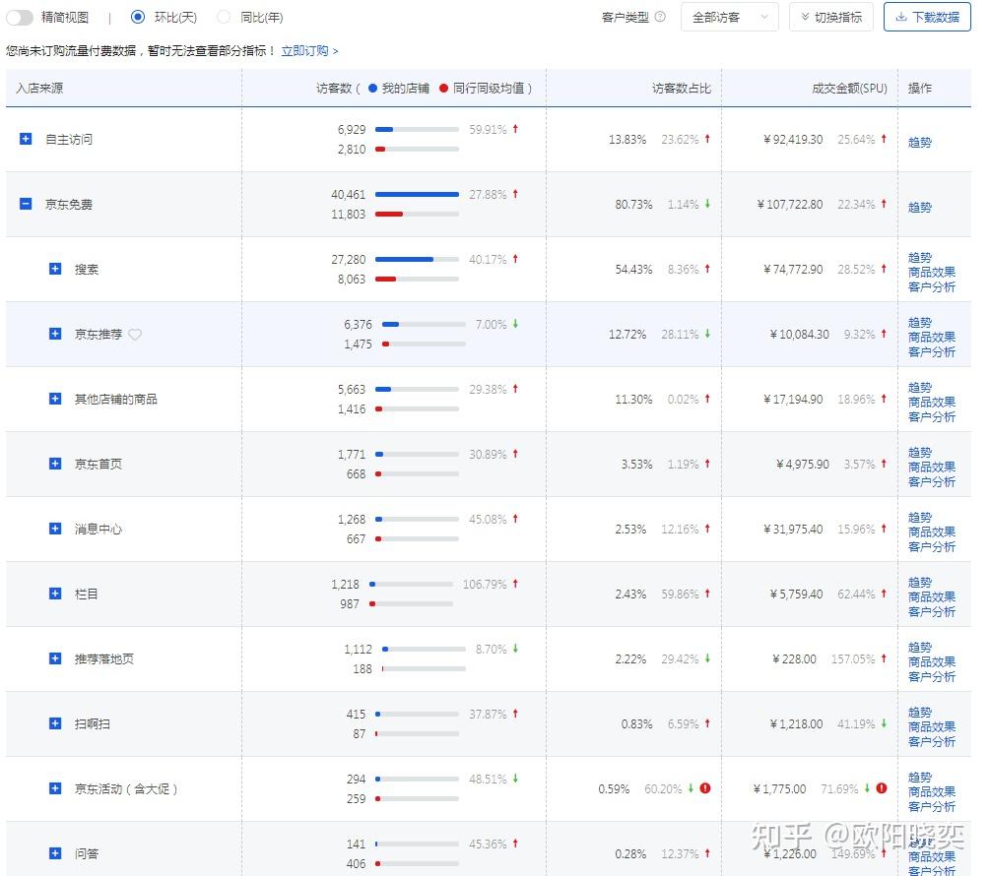Collapse the 京东免费 row
This screenshot has height=876, width=990.
(x=26, y=204)
